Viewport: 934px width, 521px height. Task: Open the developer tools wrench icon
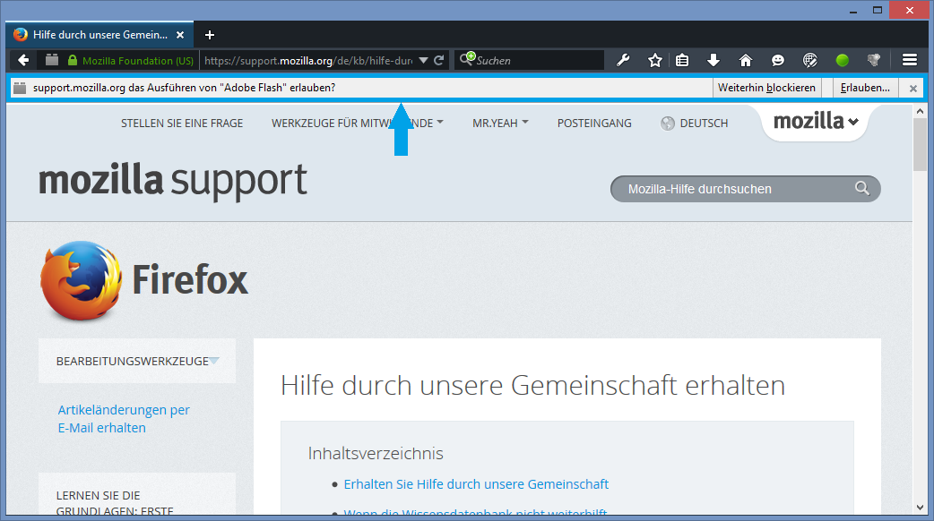point(623,60)
